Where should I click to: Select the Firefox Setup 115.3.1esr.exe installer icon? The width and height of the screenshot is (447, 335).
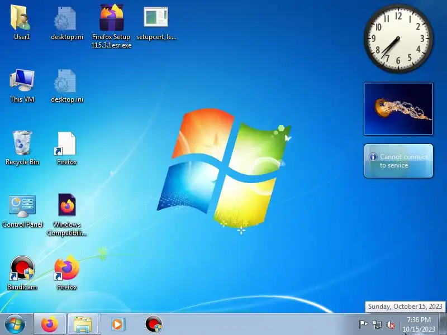coord(111,18)
